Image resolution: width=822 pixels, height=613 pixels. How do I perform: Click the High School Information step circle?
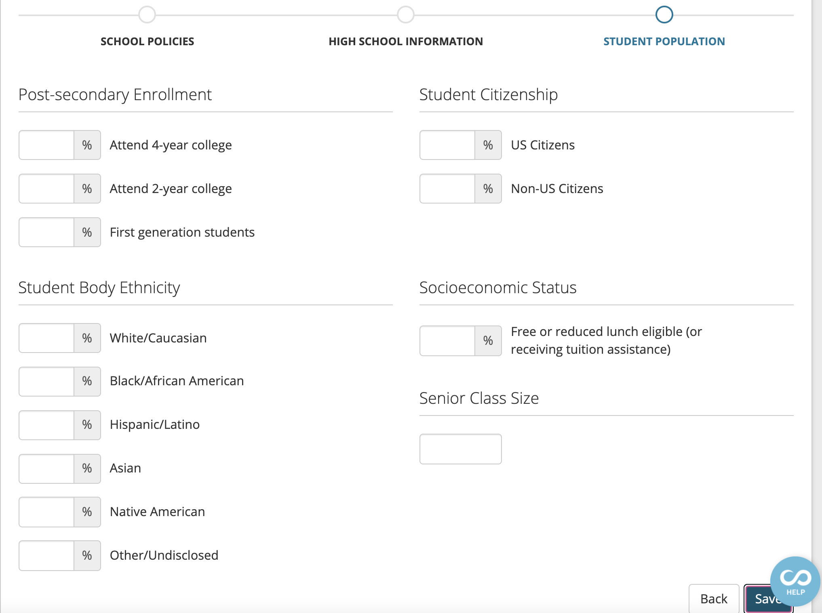coord(406,15)
